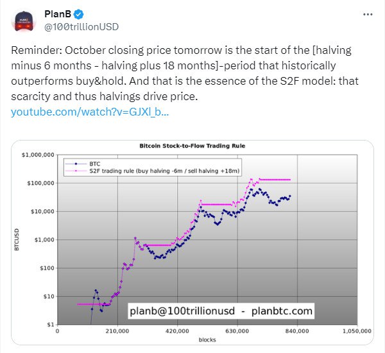Open the @100trillionUSD handle
The image size is (385, 353).
80,26
